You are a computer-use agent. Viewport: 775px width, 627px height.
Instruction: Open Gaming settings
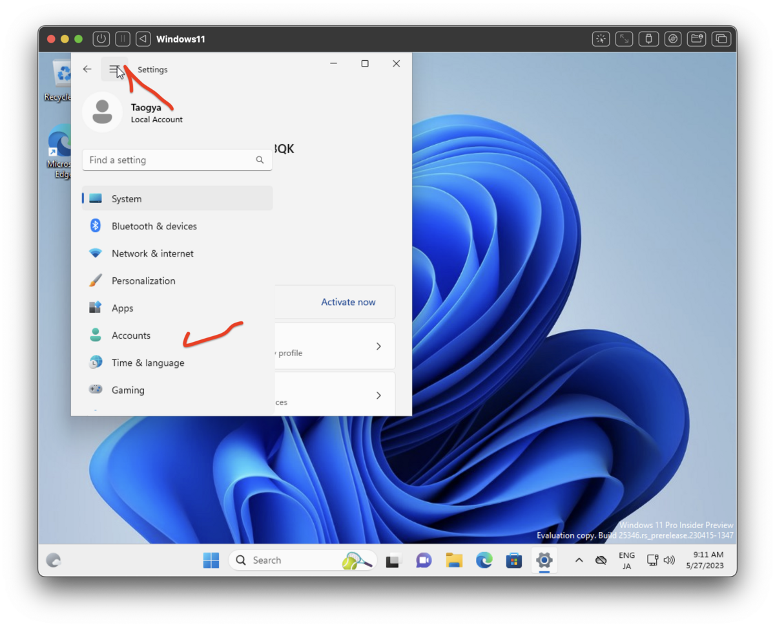tap(177, 390)
